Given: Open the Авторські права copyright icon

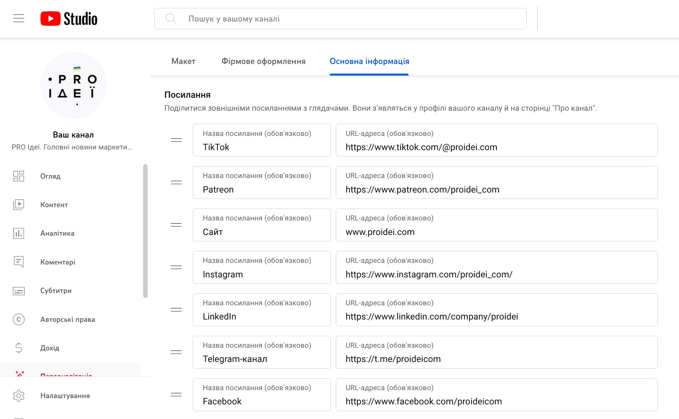Looking at the screenshot, I should click(19, 319).
